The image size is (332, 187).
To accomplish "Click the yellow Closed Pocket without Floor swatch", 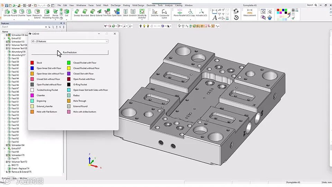I will tap(69, 68).
